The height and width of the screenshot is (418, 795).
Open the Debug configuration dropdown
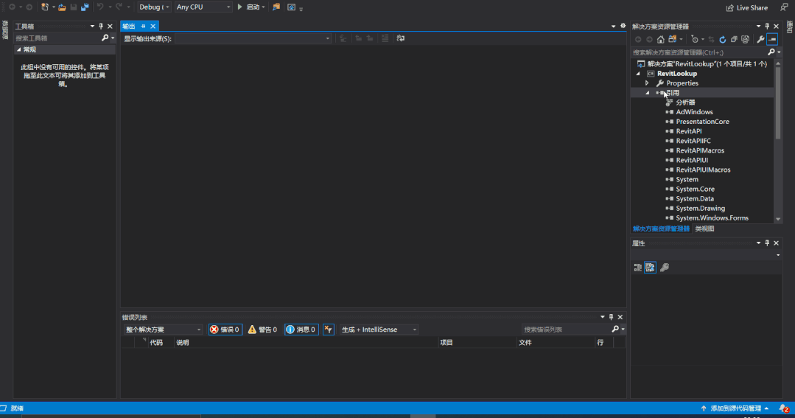click(x=154, y=7)
